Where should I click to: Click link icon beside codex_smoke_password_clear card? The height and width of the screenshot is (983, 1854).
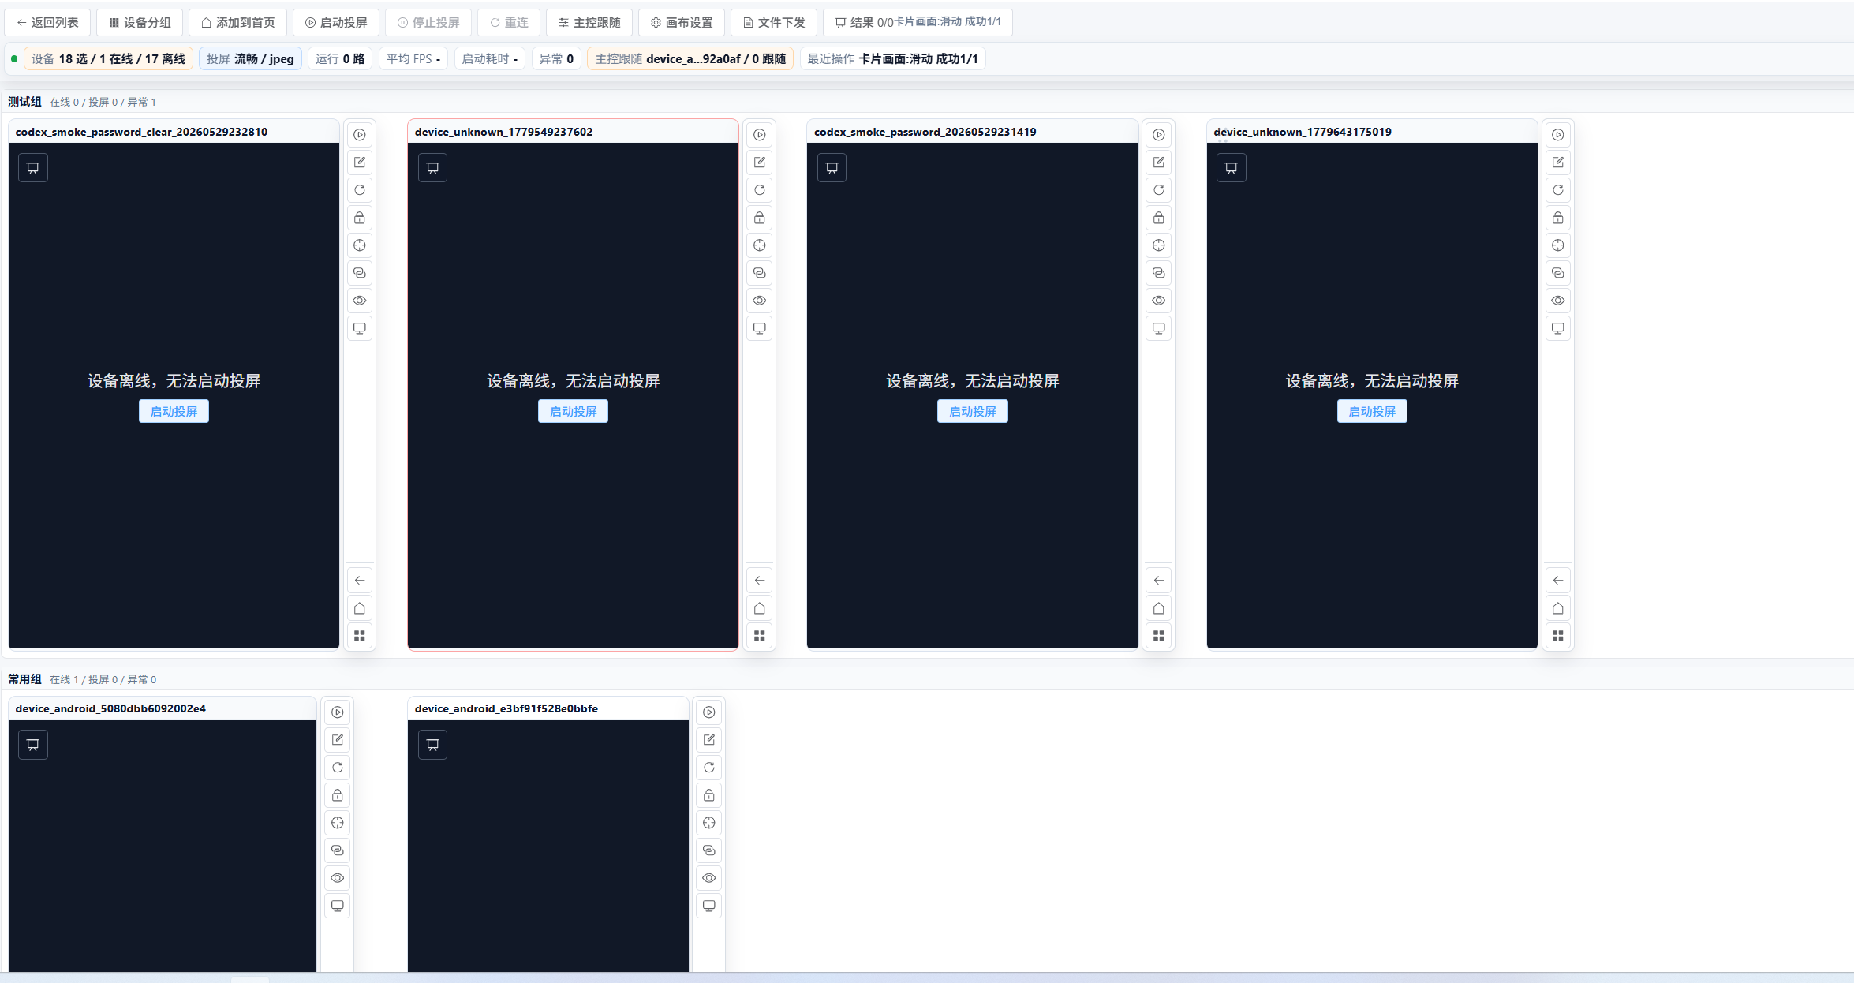tap(360, 273)
